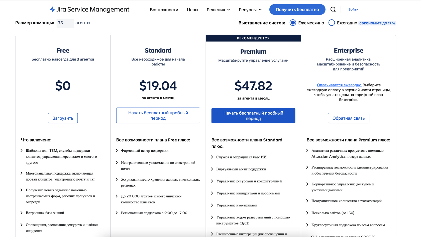Image resolution: width=421 pixels, height=237 pixels.
Task: Click the Получить бесплатно button
Action: tap(297, 10)
